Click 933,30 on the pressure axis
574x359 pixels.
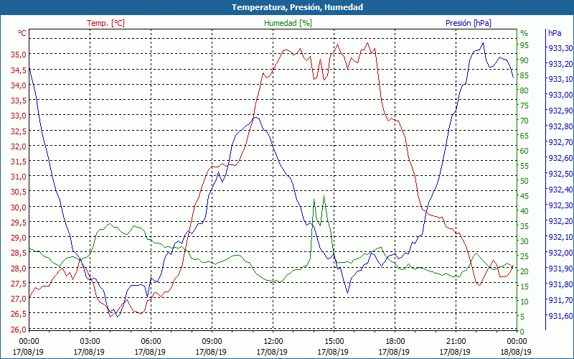pyautogui.click(x=561, y=48)
